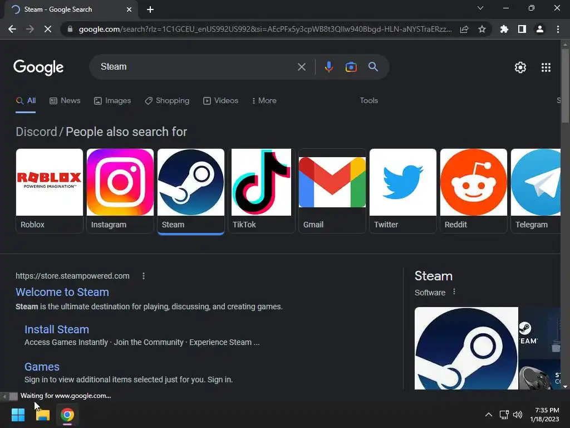Image resolution: width=570 pixels, height=428 pixels.
Task: Click the Chrome taskbar icon
Action: (67, 415)
